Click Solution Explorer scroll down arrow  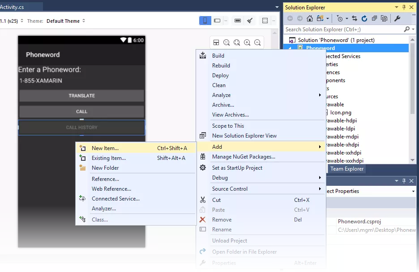[x=413, y=160]
